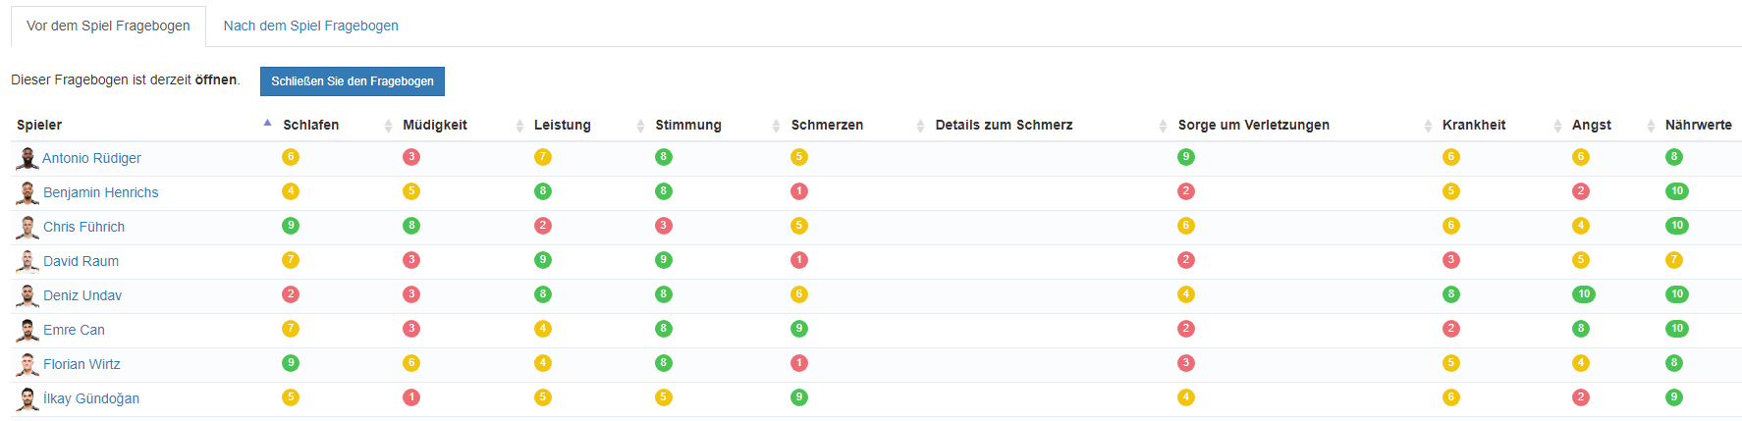Image resolution: width=1742 pixels, height=421 pixels.
Task: Click David Raum's Nährwerte score badge
Action: point(1674,260)
